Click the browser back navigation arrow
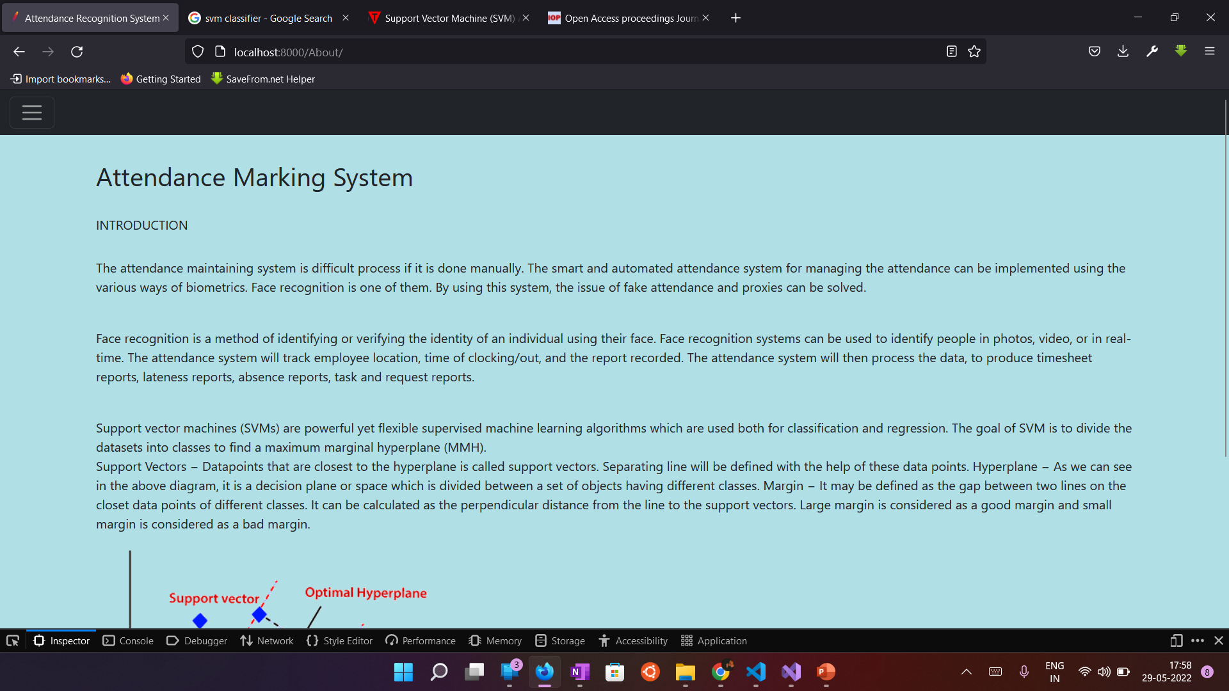The image size is (1229, 691). click(x=19, y=51)
